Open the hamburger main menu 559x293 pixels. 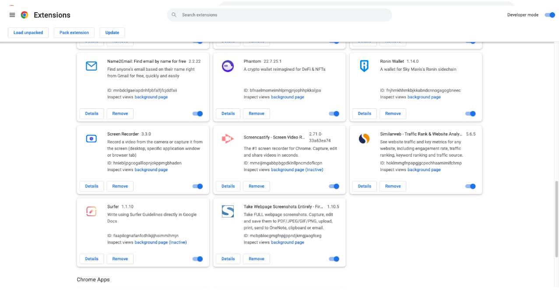pos(12,15)
